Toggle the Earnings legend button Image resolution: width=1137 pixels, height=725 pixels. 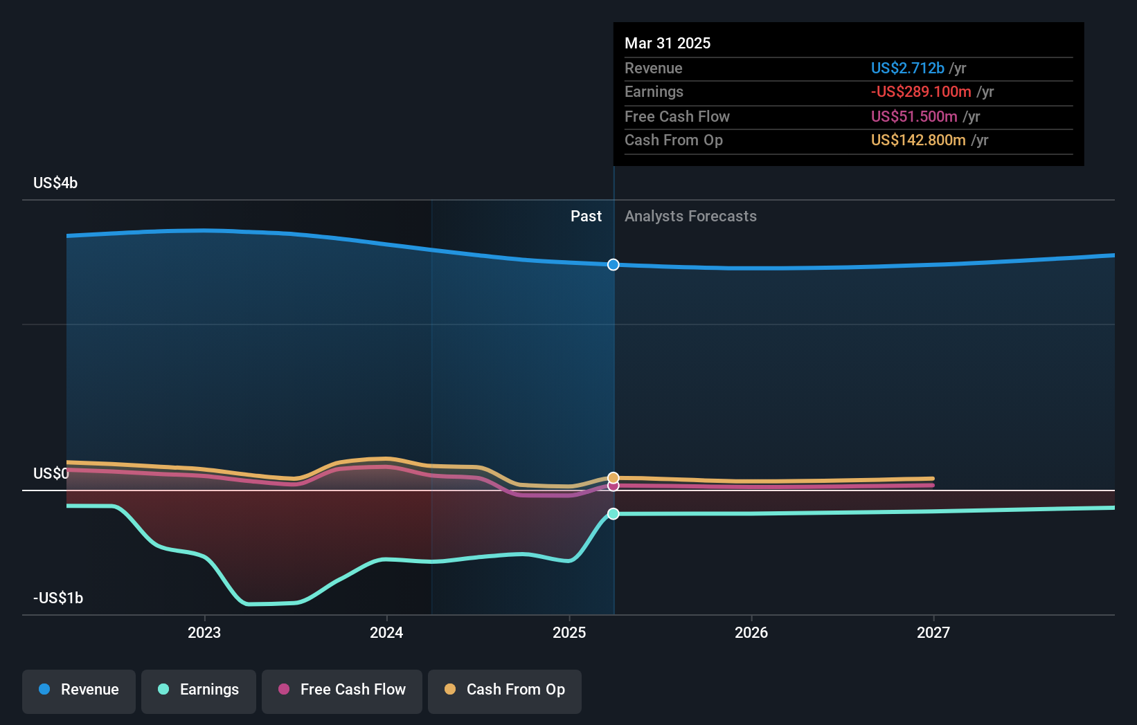click(199, 691)
